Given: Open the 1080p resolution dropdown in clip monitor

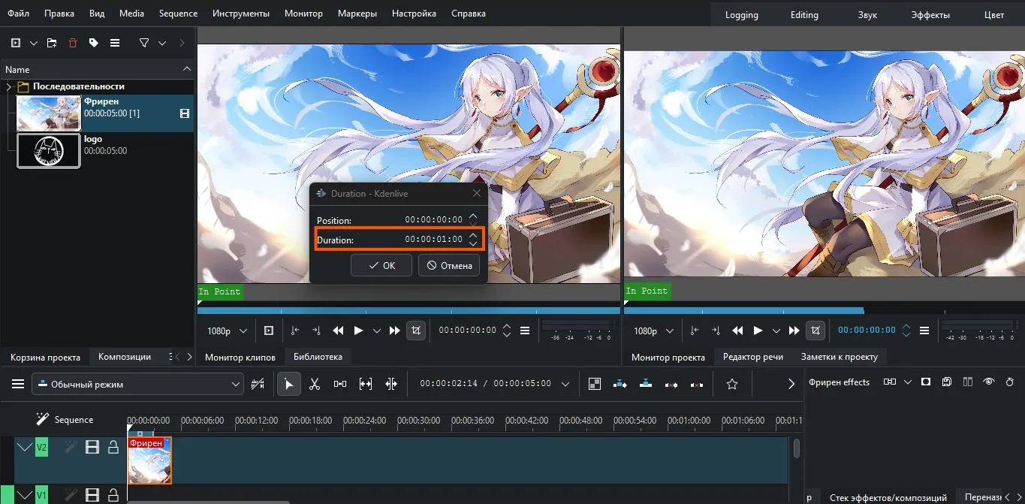Looking at the screenshot, I should (x=228, y=330).
